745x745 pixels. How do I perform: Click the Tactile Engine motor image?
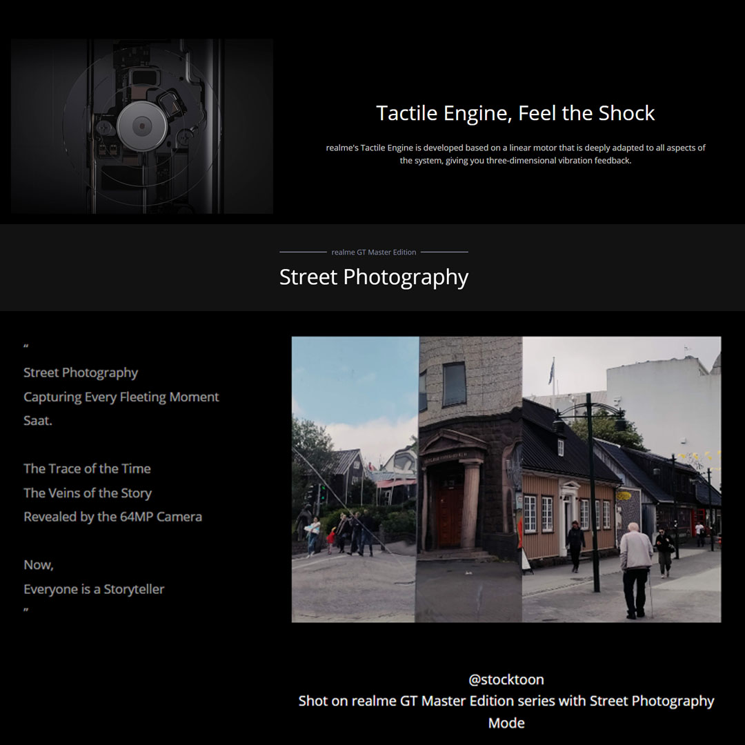[x=141, y=126]
